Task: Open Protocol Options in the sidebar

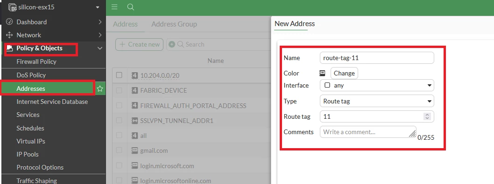Action: pos(40,167)
